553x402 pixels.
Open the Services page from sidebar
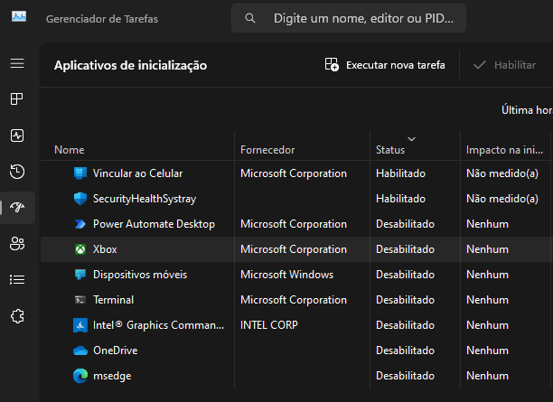point(17,316)
